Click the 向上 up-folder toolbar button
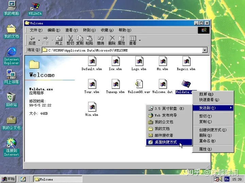Viewport: 245px width, 183px height. pos(59,40)
